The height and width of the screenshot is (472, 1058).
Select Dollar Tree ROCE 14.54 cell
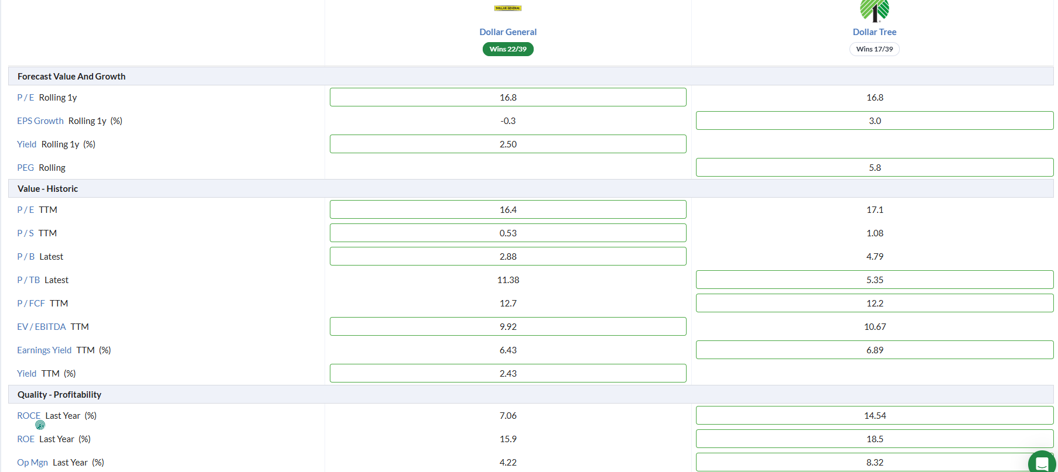(875, 415)
